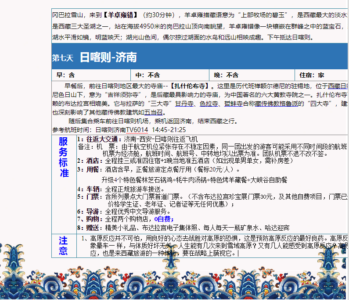Click the blue 服务标准 side label

[x=64, y=157]
